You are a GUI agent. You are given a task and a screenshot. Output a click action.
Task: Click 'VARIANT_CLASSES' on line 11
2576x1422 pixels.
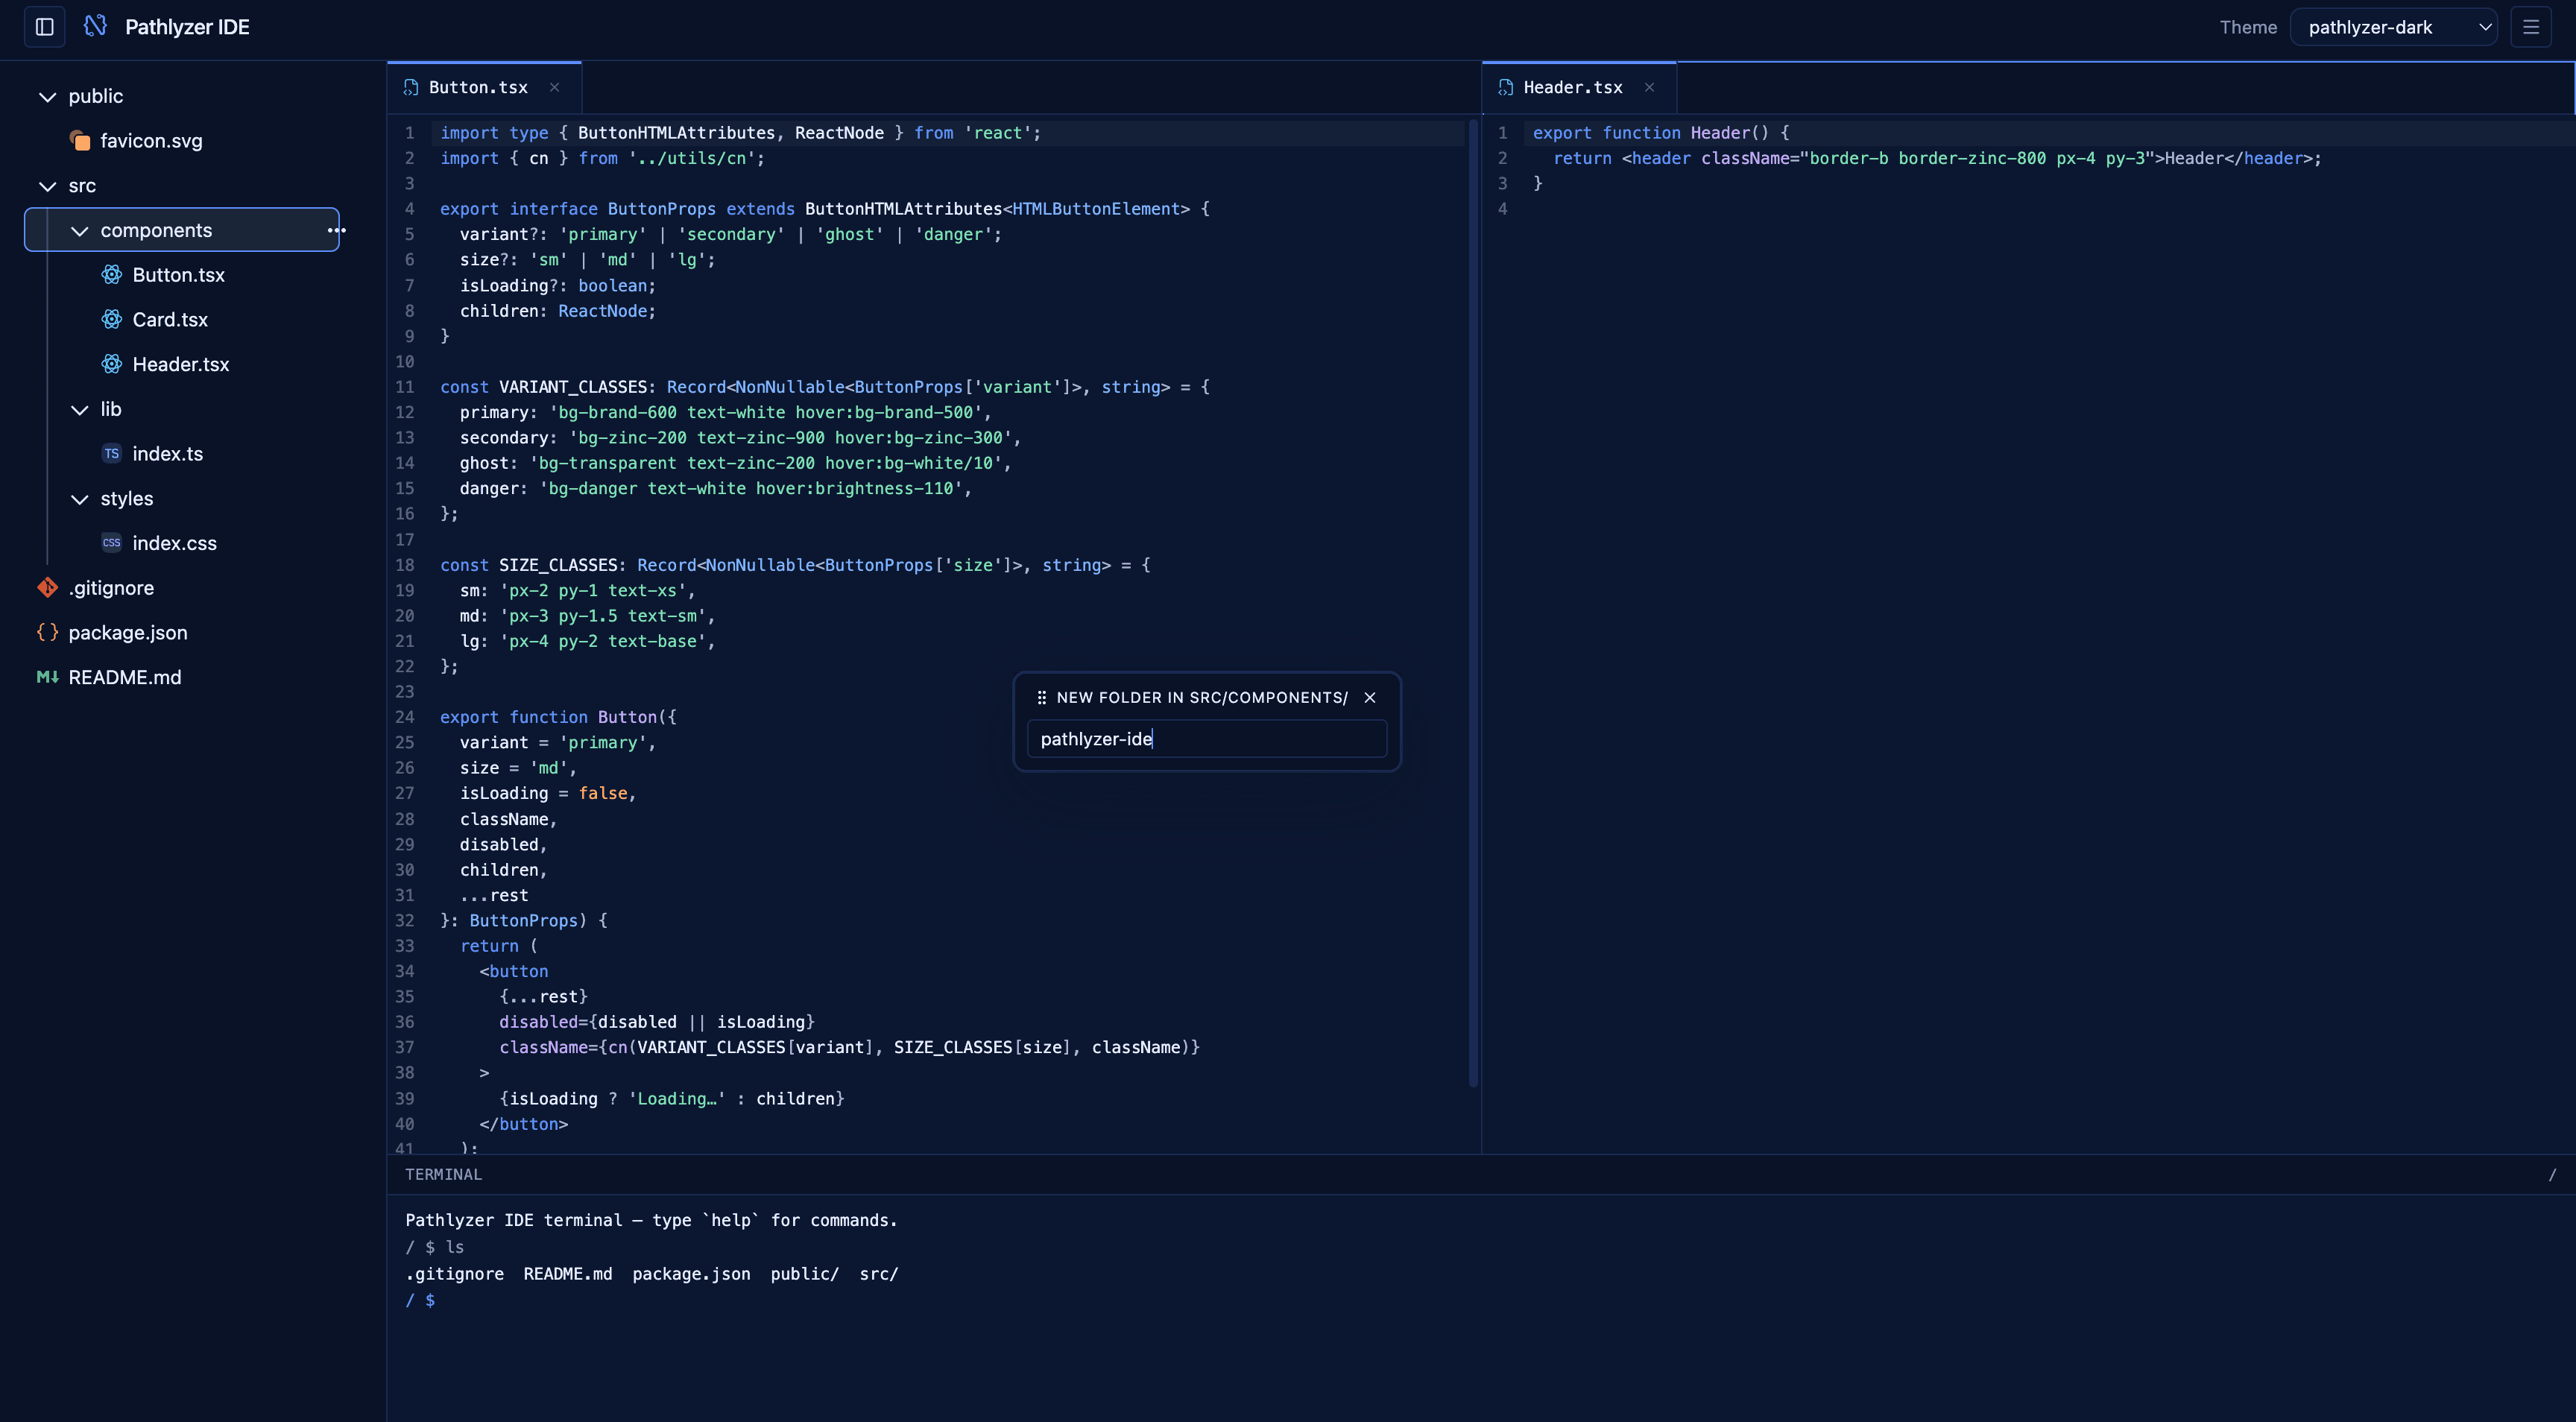click(x=573, y=387)
